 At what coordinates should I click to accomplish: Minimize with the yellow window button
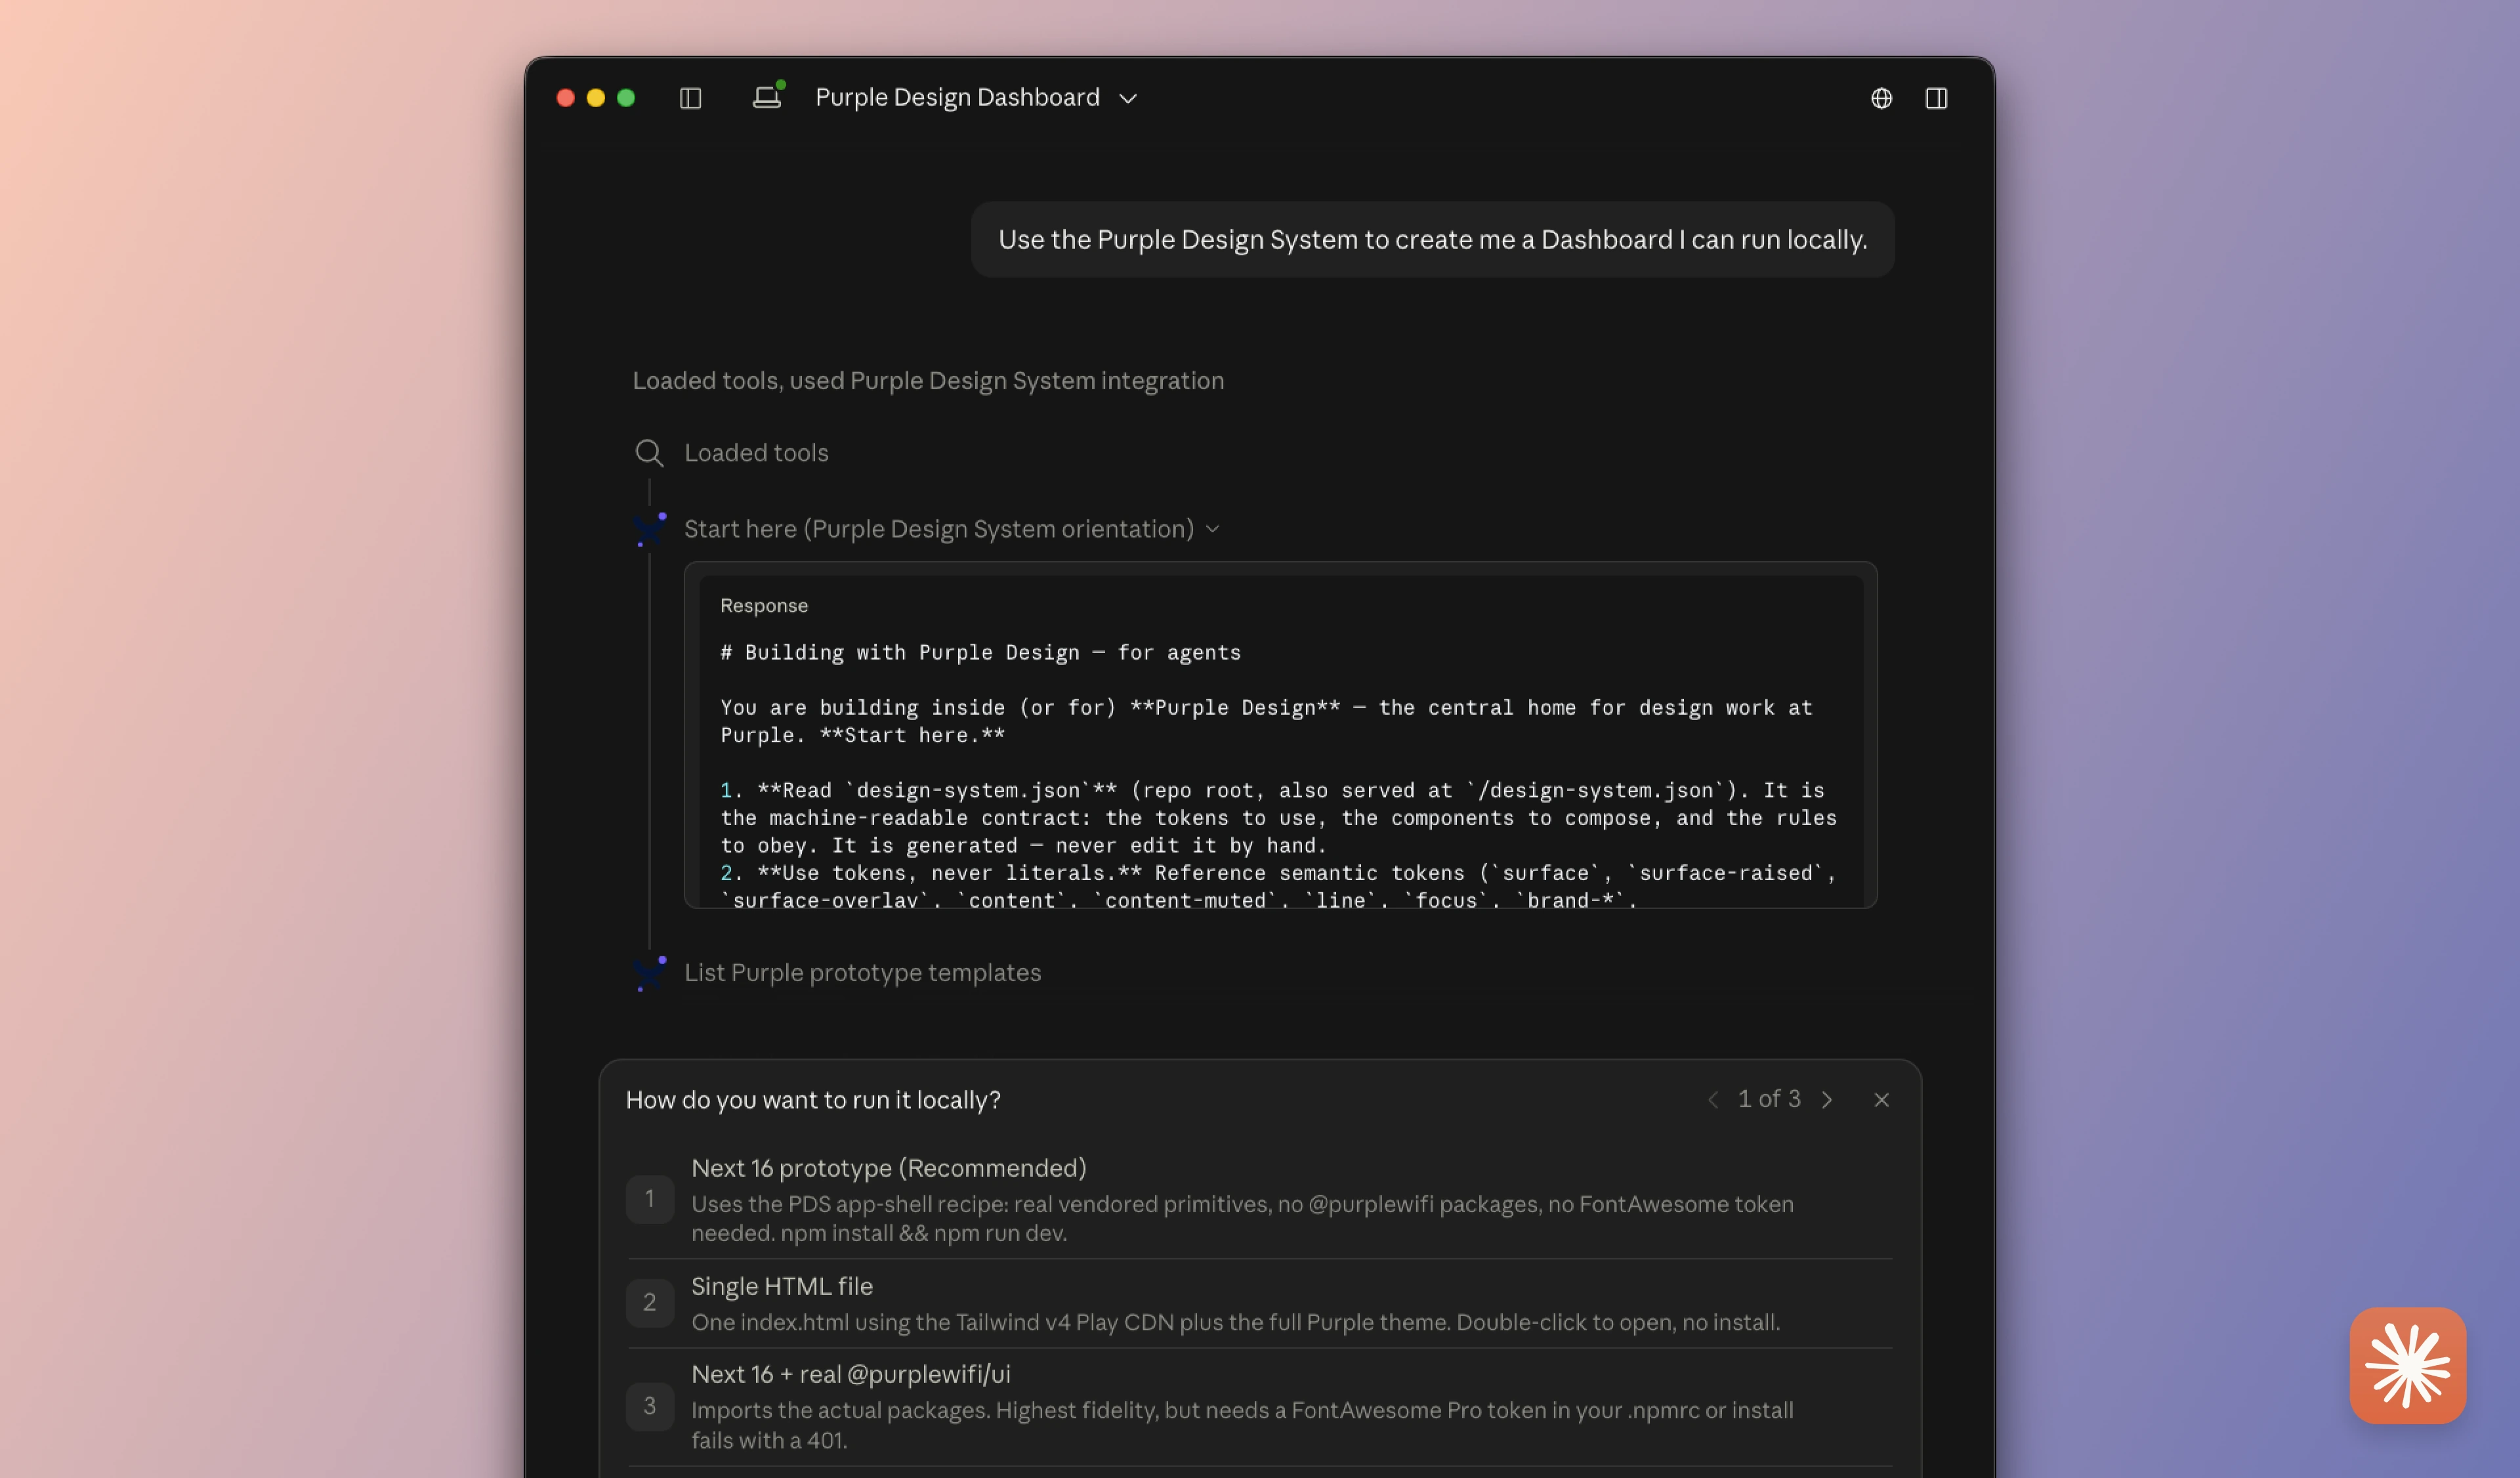pyautogui.click(x=596, y=98)
